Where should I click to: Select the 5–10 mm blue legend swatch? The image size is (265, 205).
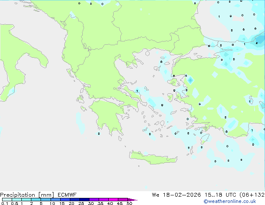(x=46, y=200)
